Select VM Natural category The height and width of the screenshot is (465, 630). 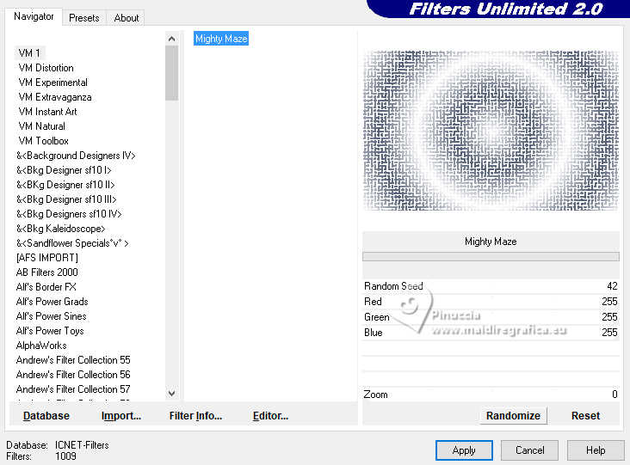[42, 126]
